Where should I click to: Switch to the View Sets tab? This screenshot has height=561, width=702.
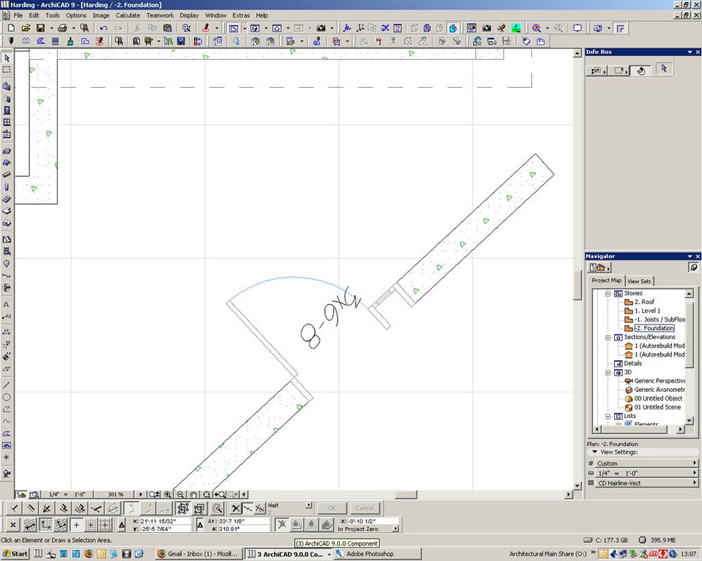tap(639, 281)
